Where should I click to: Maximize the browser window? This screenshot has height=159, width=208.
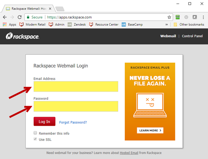pyautogui.click(x=190, y=4)
